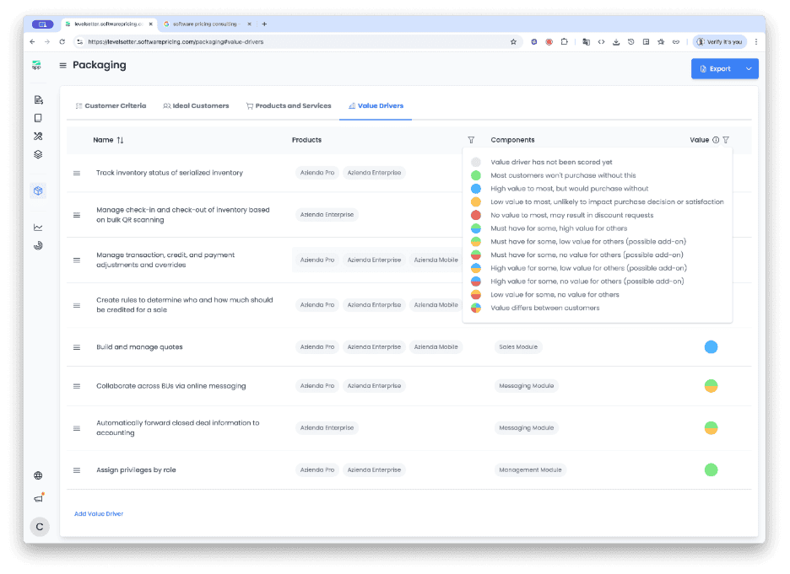Grab the drag handle for Assign privileges by role
This screenshot has width=790, height=574.
click(77, 470)
